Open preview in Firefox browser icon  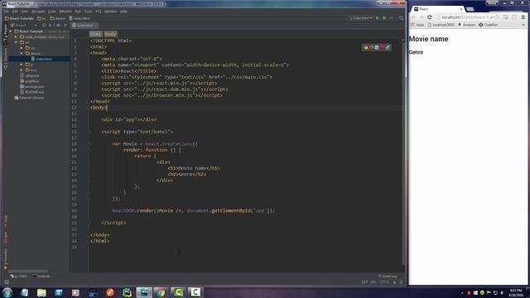coord(371,48)
